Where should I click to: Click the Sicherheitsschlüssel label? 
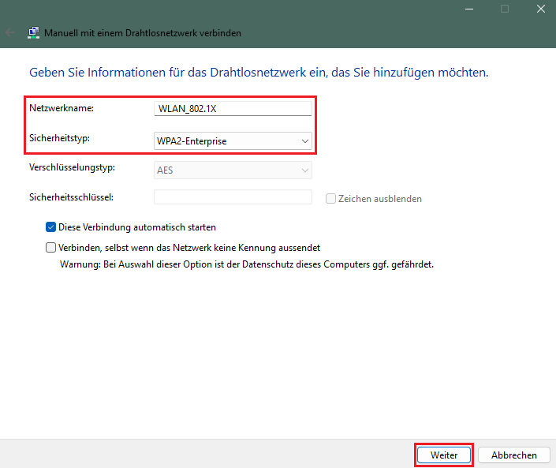(x=71, y=197)
